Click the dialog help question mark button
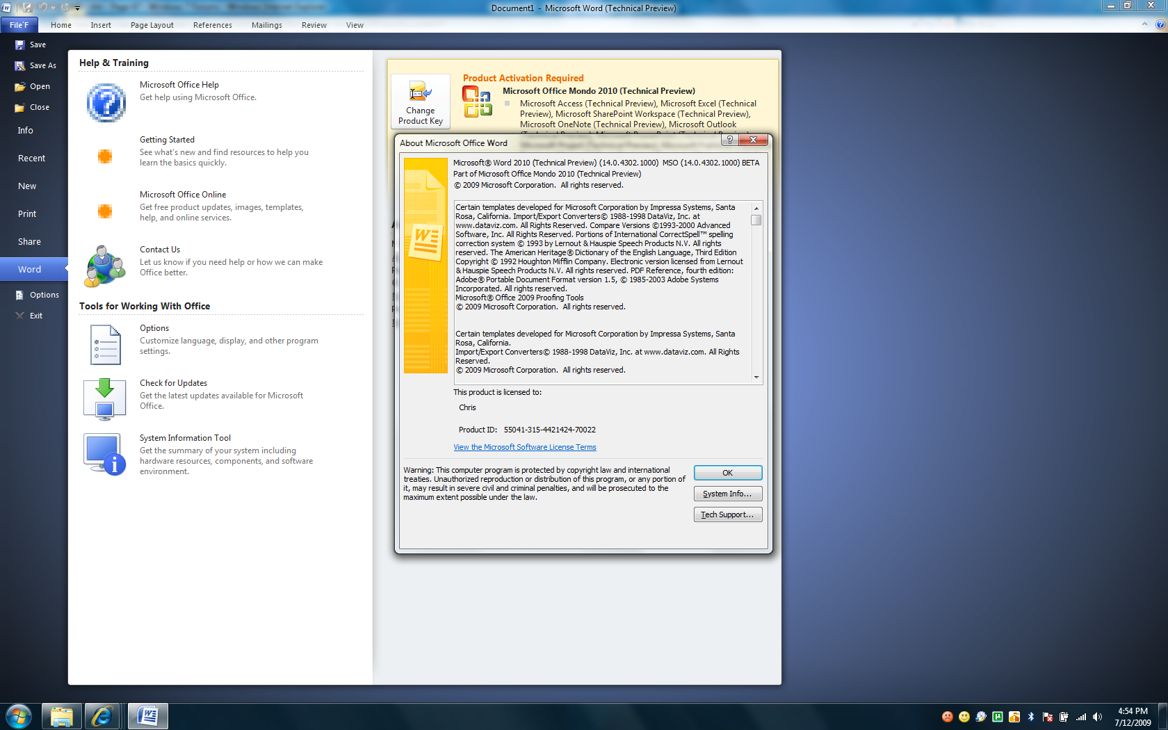Screen dimensions: 1168x730 coord(729,140)
